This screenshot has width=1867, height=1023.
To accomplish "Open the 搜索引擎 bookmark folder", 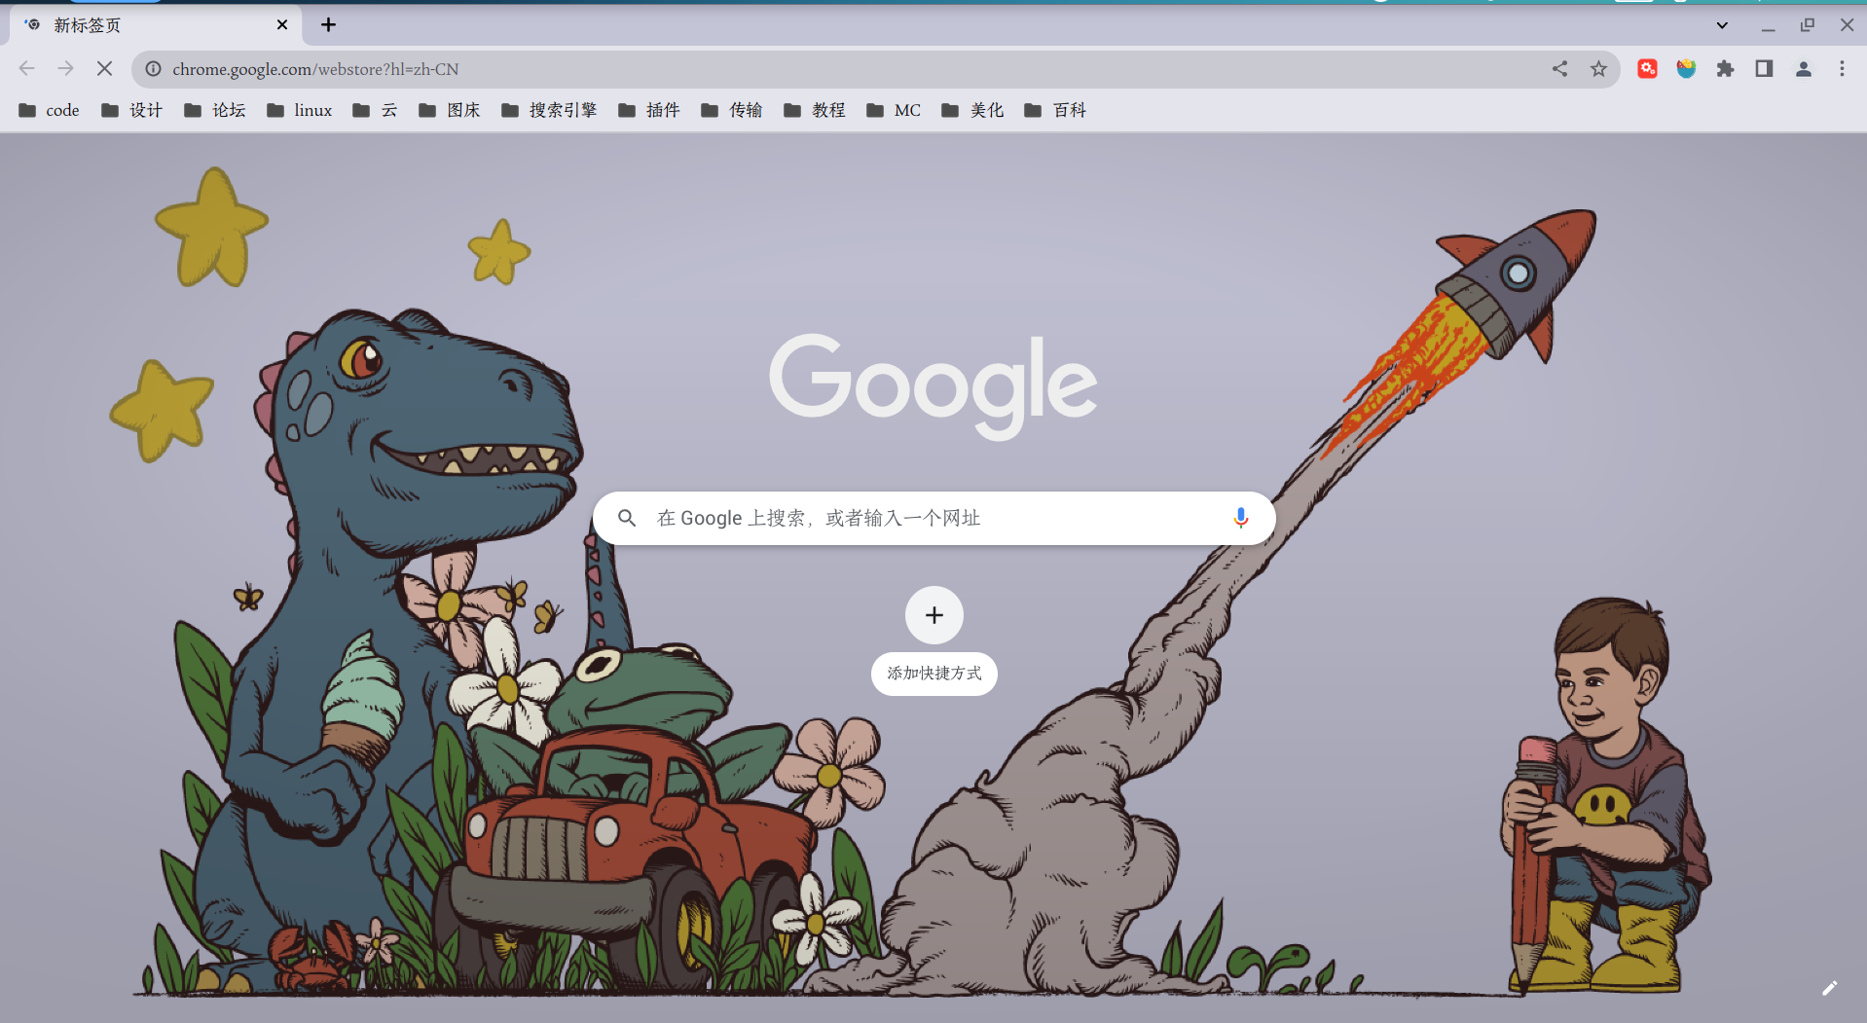I will (549, 110).
